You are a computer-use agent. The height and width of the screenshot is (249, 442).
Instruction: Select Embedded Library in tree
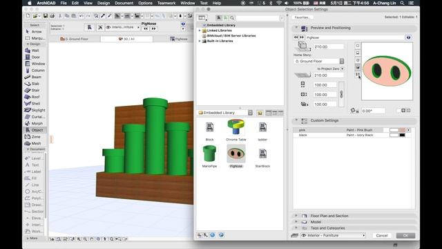221,25
